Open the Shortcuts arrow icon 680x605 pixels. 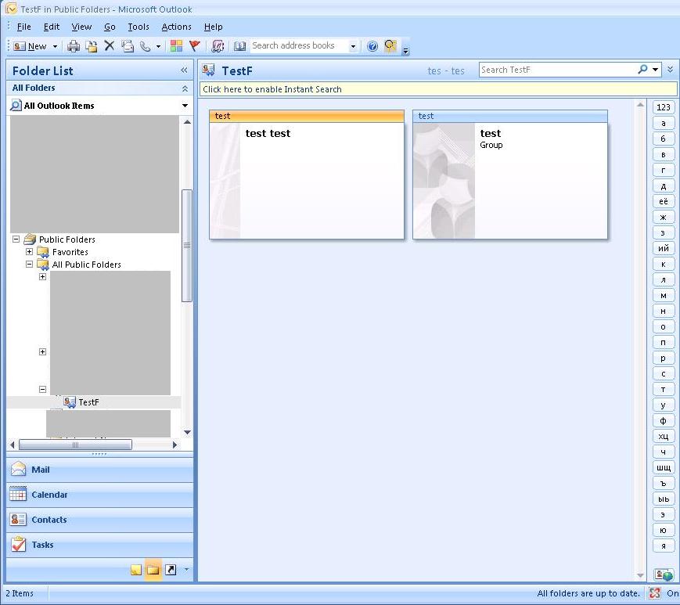pos(171,570)
